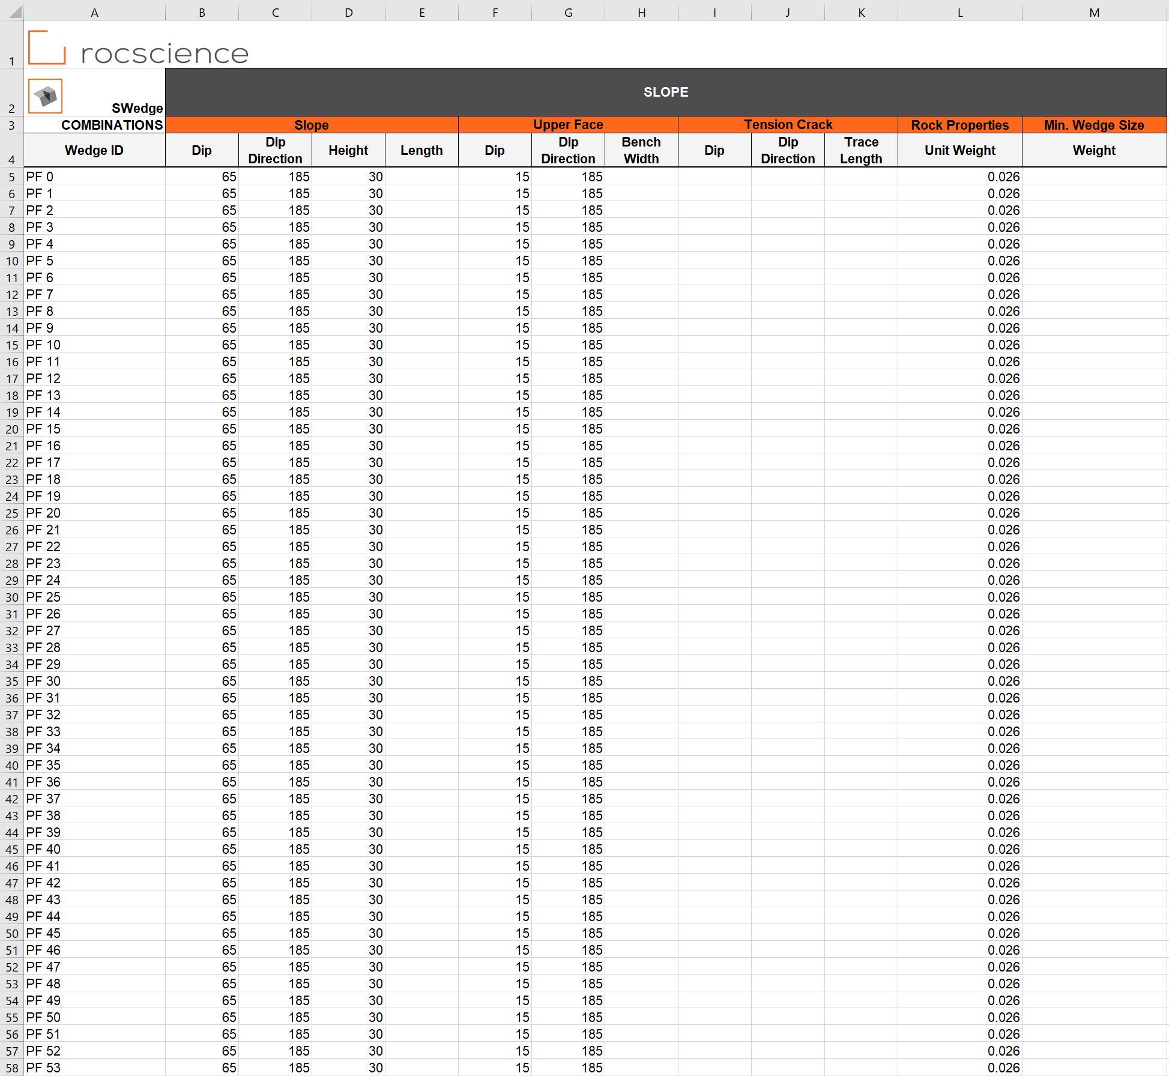This screenshot has height=1076, width=1169.
Task: Click the empty Length cell in PF 2 row
Action: coord(421,210)
